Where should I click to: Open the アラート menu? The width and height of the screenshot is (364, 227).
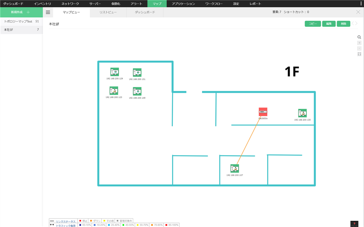[136, 3]
